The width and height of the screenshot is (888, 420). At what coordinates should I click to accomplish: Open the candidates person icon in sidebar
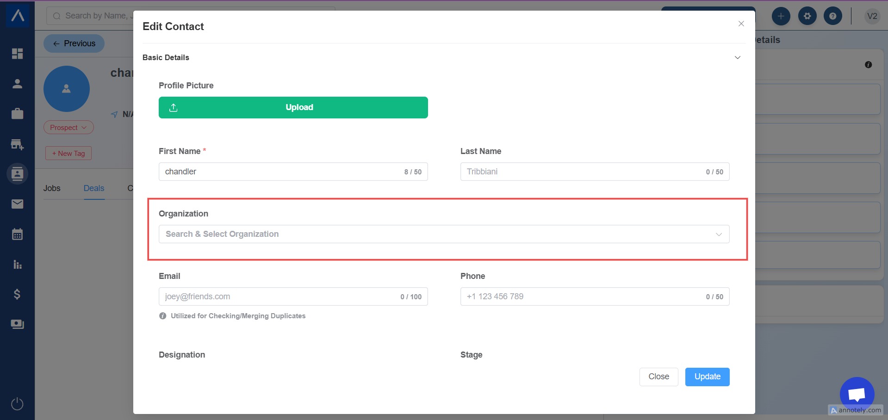(x=17, y=84)
